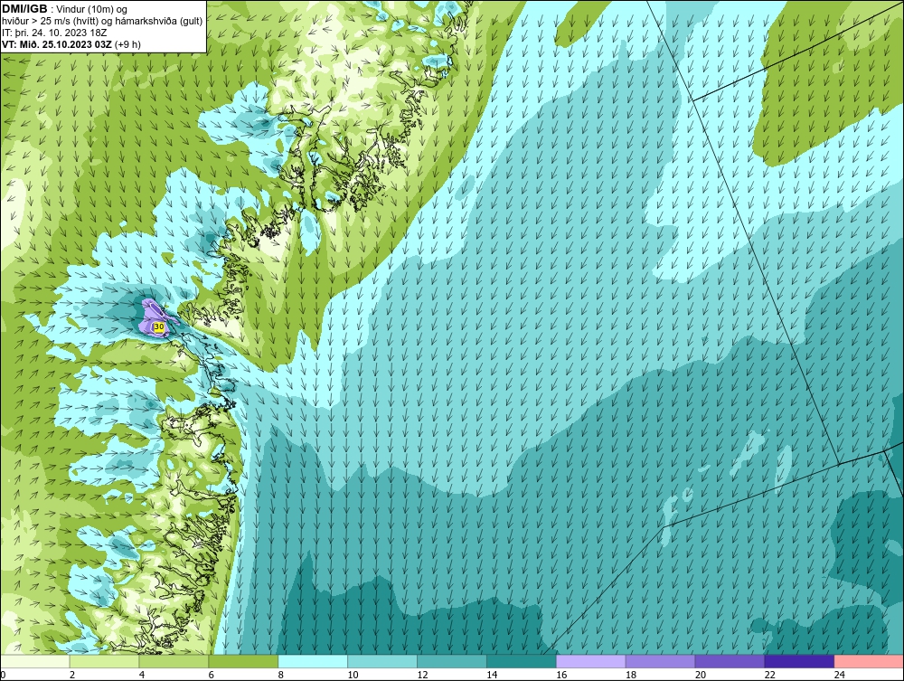
Task: Select the 20–22 m/s violet swatch
Action: (730, 661)
